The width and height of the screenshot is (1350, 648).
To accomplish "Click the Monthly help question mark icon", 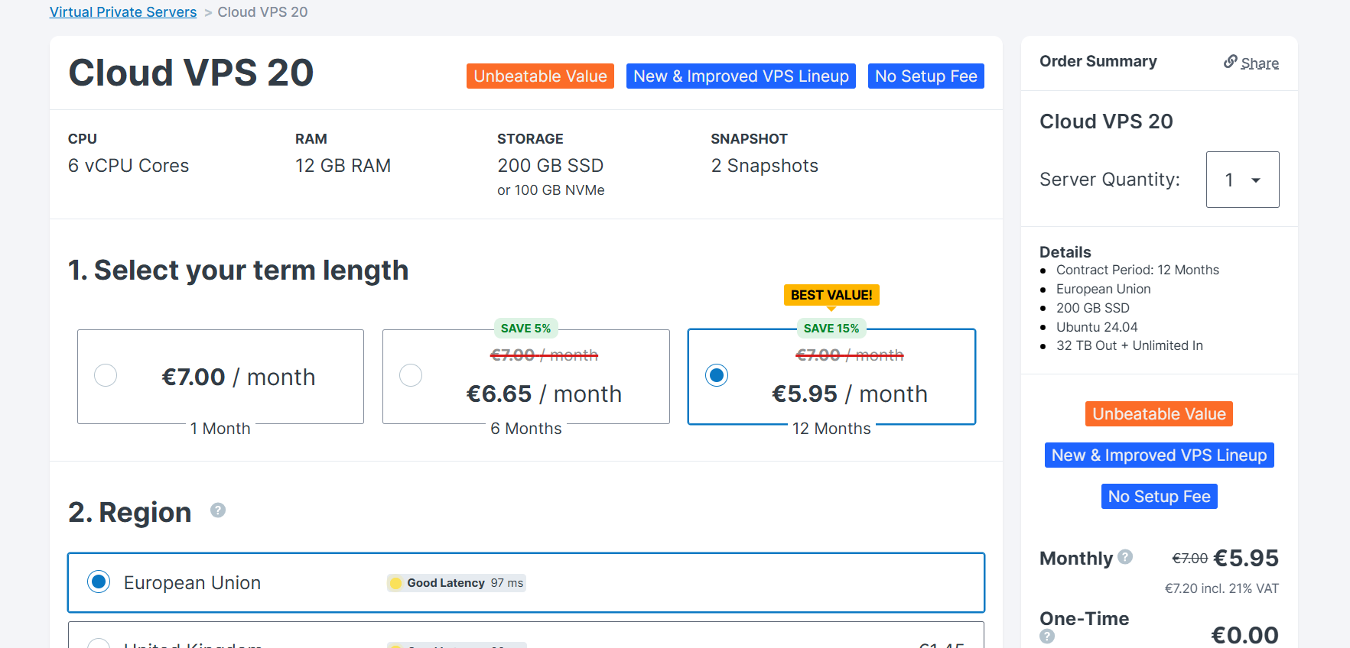I will click(1125, 557).
